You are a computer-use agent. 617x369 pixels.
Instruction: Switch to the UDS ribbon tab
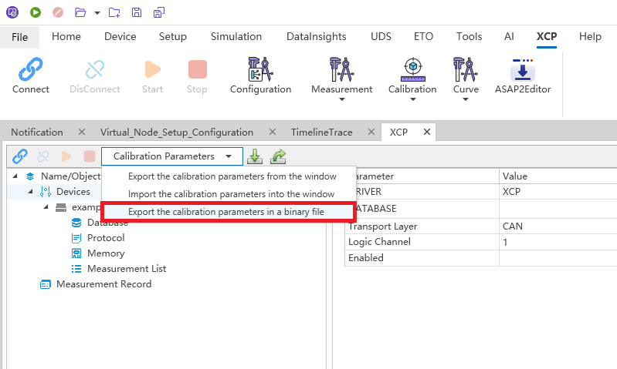click(381, 36)
